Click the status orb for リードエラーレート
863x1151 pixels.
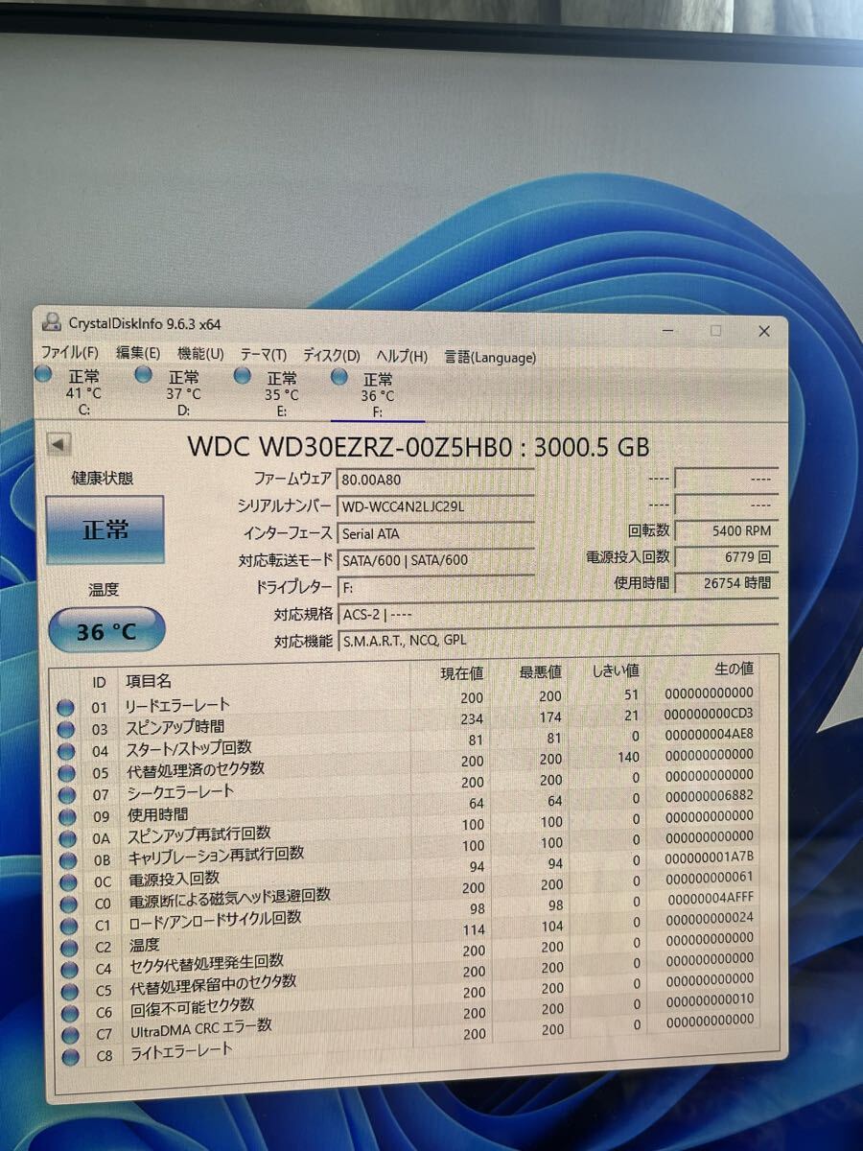65,708
